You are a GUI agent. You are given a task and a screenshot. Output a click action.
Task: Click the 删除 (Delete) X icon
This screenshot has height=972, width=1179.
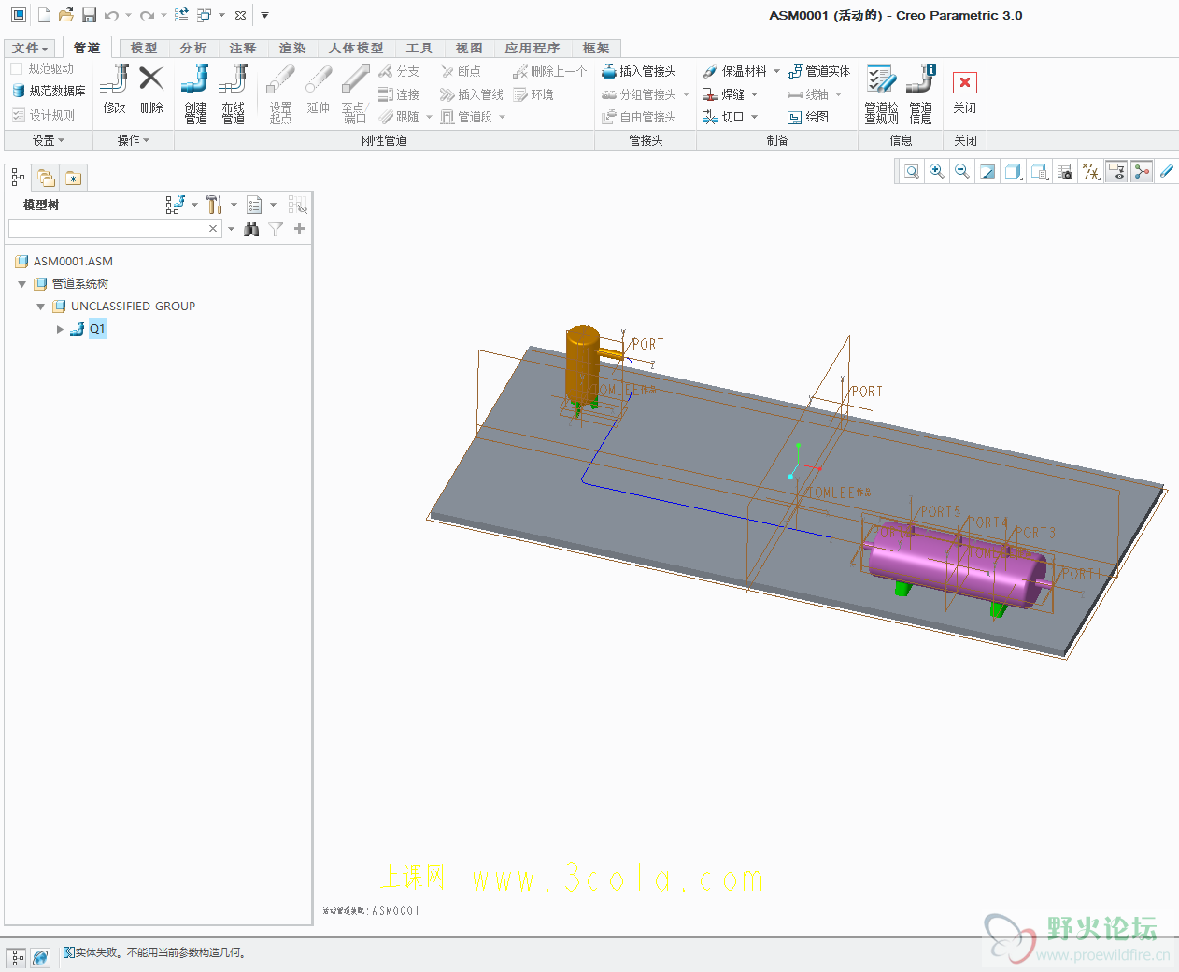151,89
